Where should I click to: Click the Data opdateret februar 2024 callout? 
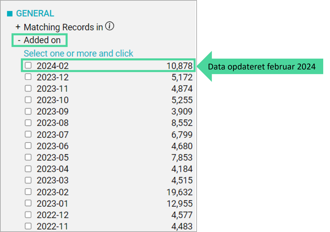261,67
